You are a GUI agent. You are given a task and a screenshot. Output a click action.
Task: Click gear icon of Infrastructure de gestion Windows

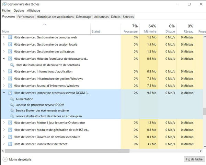coord(10,79)
